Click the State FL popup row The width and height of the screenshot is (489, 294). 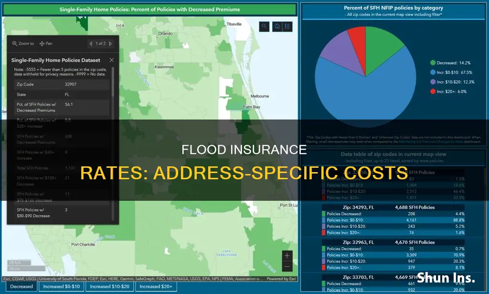(62, 94)
